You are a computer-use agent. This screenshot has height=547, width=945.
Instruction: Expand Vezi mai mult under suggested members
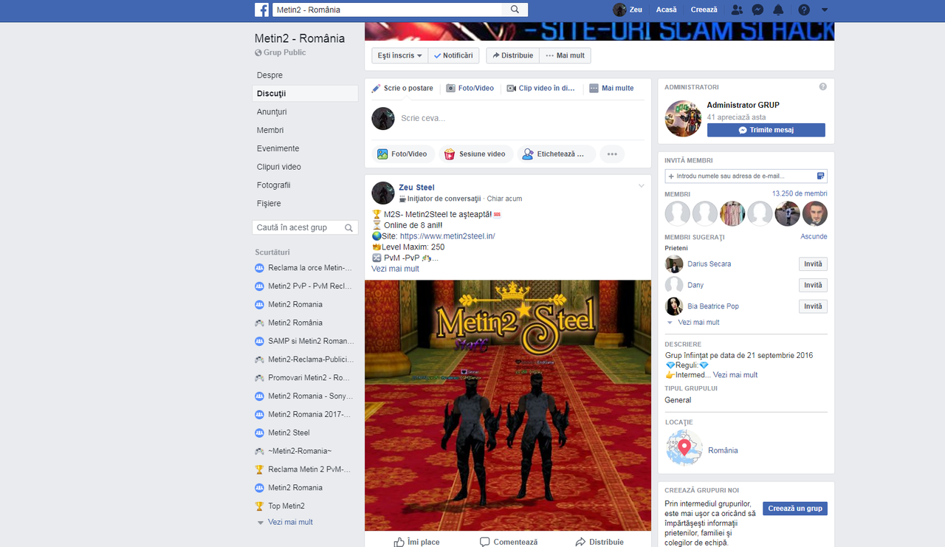pyautogui.click(x=698, y=323)
